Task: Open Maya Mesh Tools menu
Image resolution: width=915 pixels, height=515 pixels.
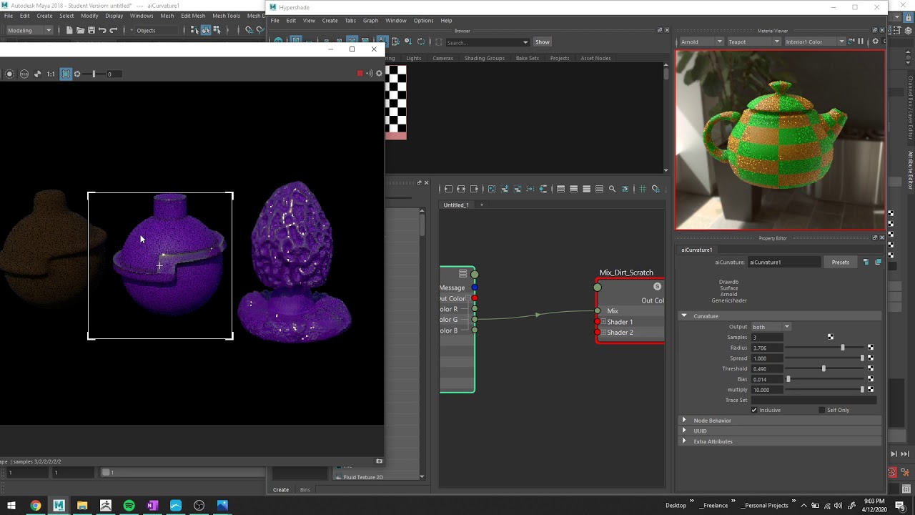Action: (226, 16)
